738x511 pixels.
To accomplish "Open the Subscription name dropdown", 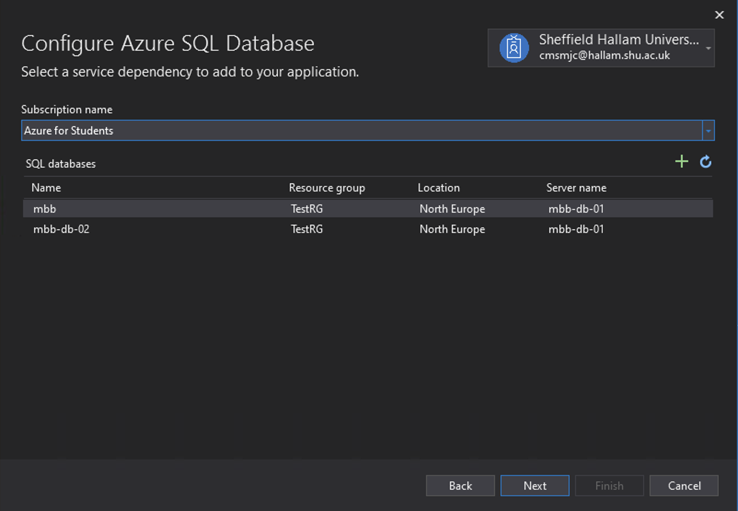I will [708, 130].
